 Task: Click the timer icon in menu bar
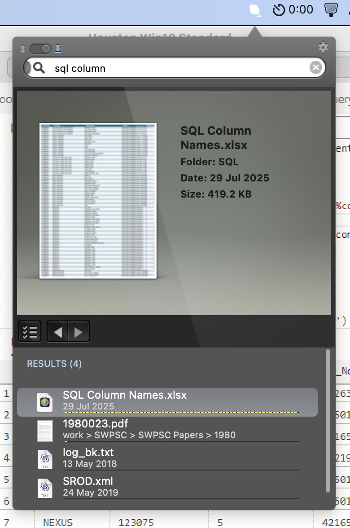[279, 10]
